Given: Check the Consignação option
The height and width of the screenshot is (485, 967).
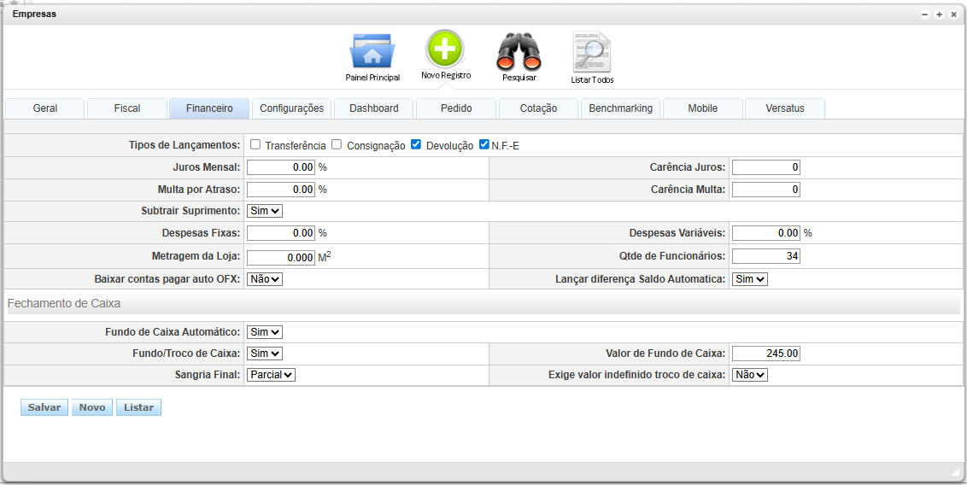Looking at the screenshot, I should 337,144.
